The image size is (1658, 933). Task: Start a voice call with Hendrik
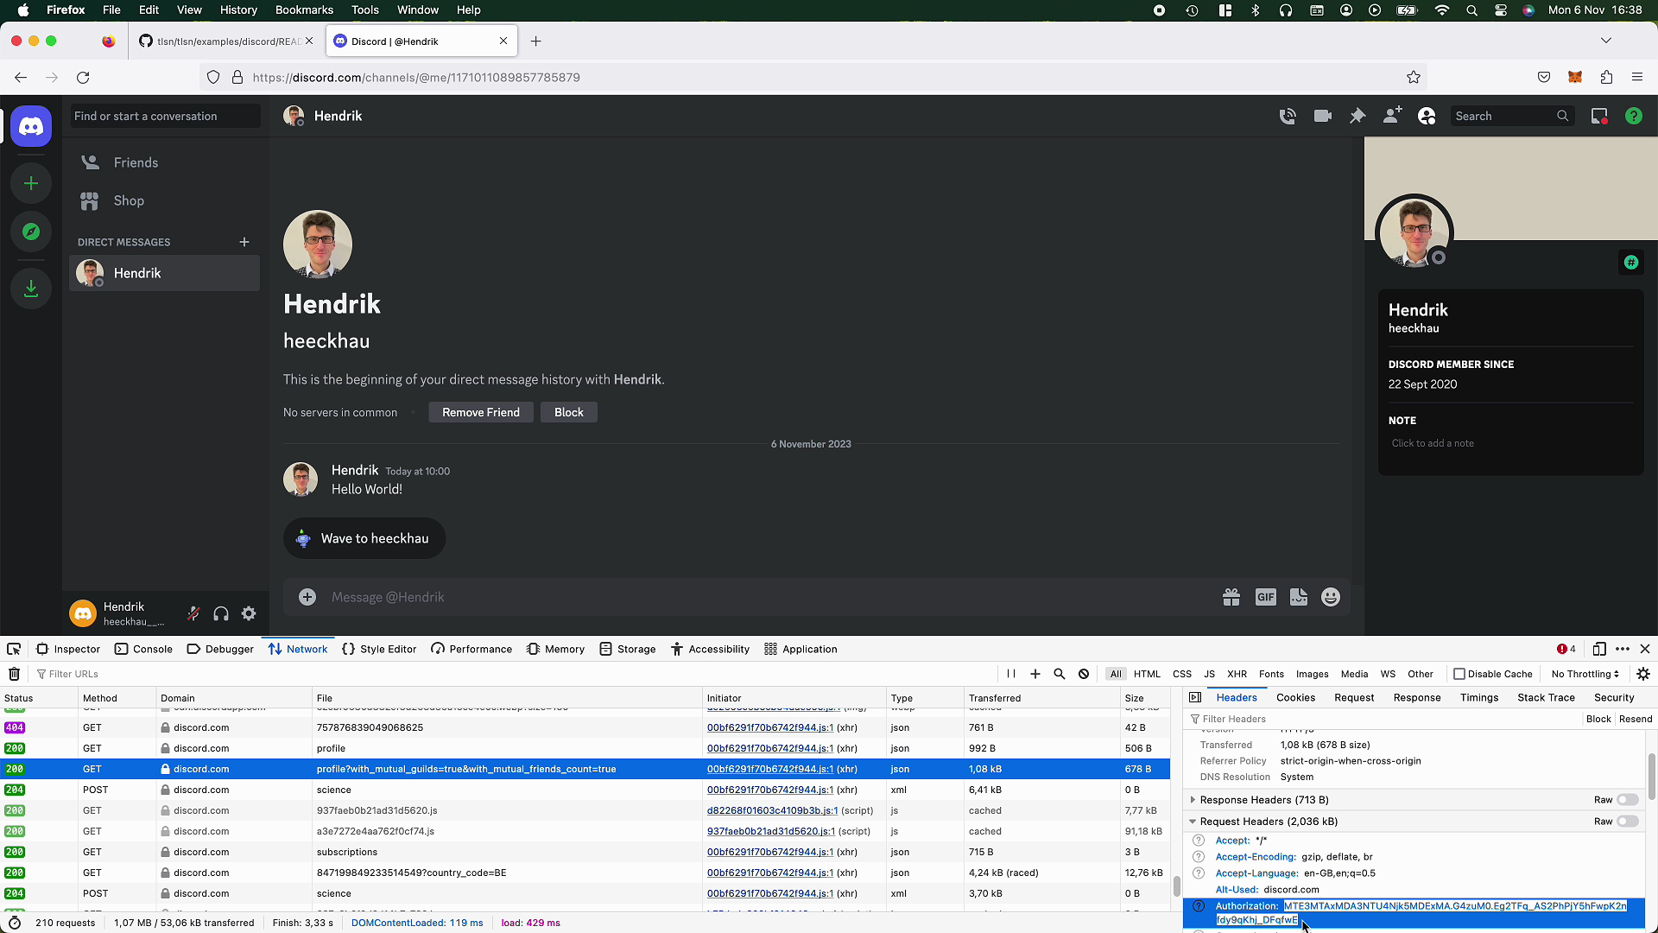pyautogui.click(x=1288, y=115)
